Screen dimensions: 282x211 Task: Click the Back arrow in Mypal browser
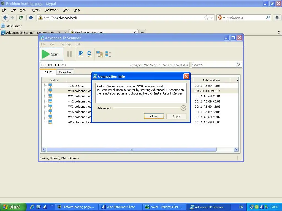tap(6, 18)
